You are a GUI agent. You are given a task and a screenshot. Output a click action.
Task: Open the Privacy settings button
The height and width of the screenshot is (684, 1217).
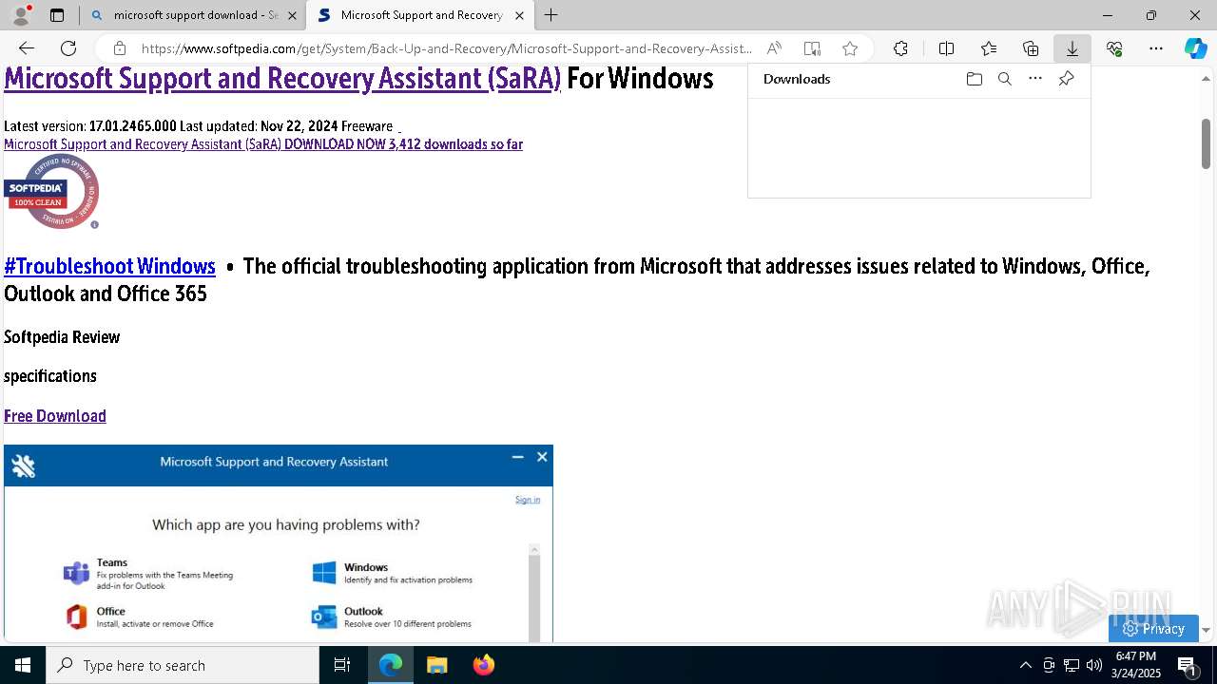click(1153, 628)
